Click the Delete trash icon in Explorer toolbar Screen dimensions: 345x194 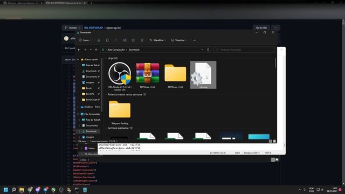point(142,40)
